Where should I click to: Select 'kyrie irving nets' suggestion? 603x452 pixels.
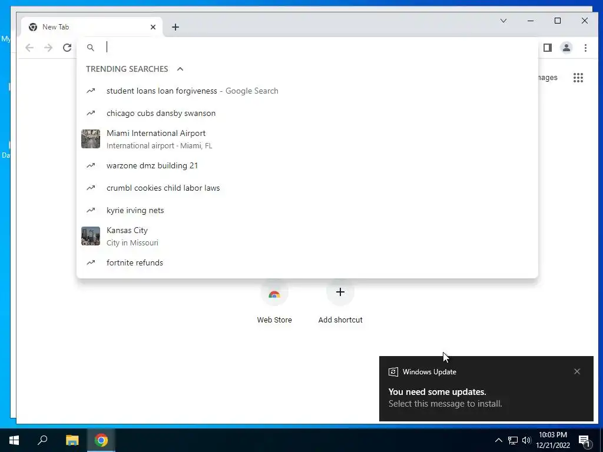coord(307,210)
